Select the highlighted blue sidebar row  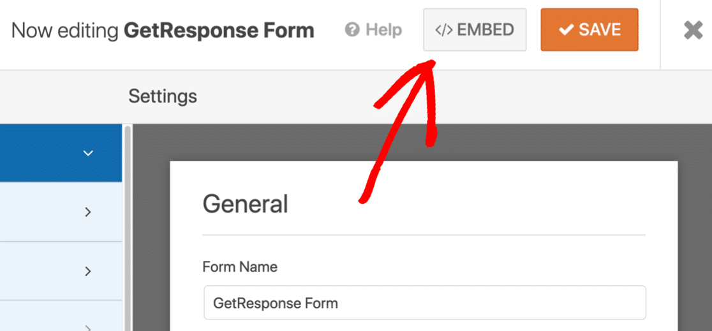(61, 153)
